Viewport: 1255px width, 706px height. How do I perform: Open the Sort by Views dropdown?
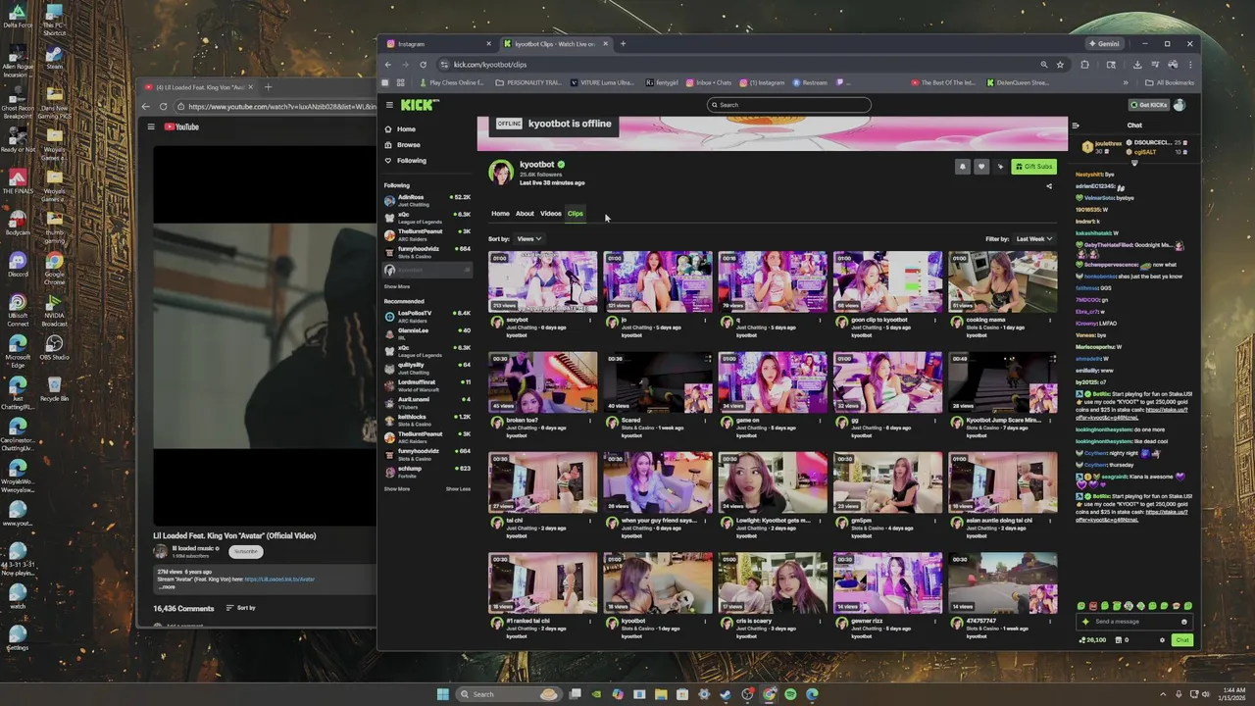[529, 239]
